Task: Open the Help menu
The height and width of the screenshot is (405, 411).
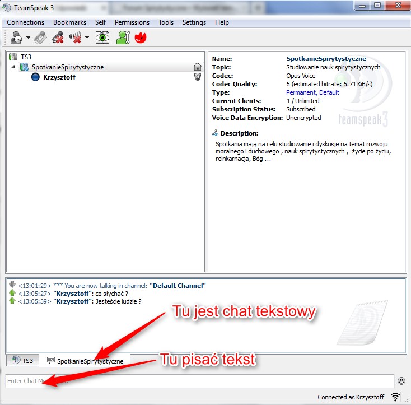Action: [x=222, y=22]
